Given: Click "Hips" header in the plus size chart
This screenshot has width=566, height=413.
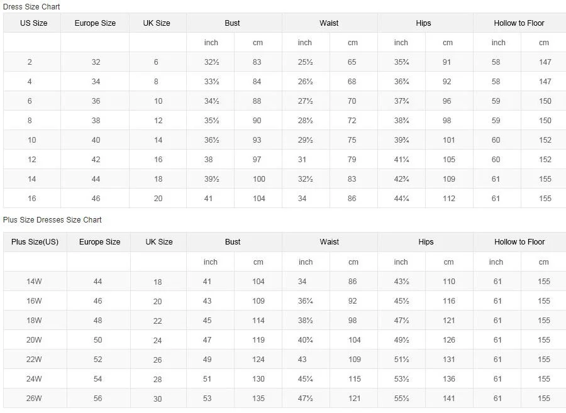Looking at the screenshot, I should 426,242.
